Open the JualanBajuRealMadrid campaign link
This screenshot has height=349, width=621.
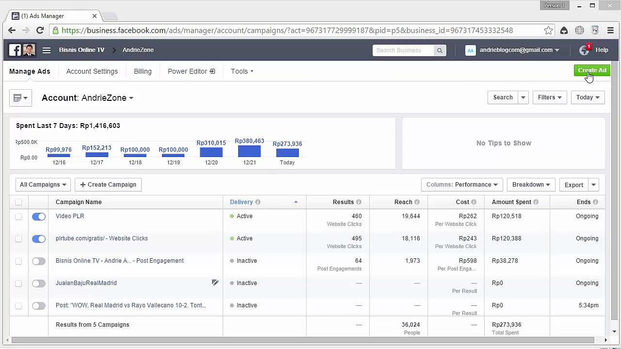(x=86, y=283)
